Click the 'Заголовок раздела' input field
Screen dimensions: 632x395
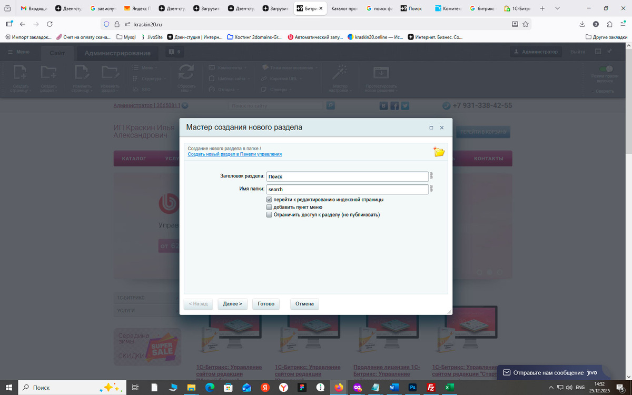coord(348,176)
